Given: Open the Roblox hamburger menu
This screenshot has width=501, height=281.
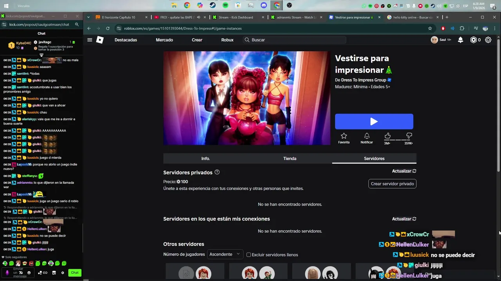Looking at the screenshot, I should coord(90,40).
